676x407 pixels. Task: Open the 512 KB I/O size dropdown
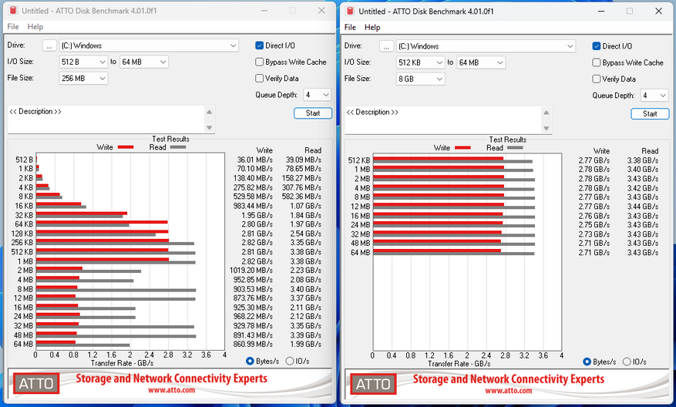tap(420, 63)
